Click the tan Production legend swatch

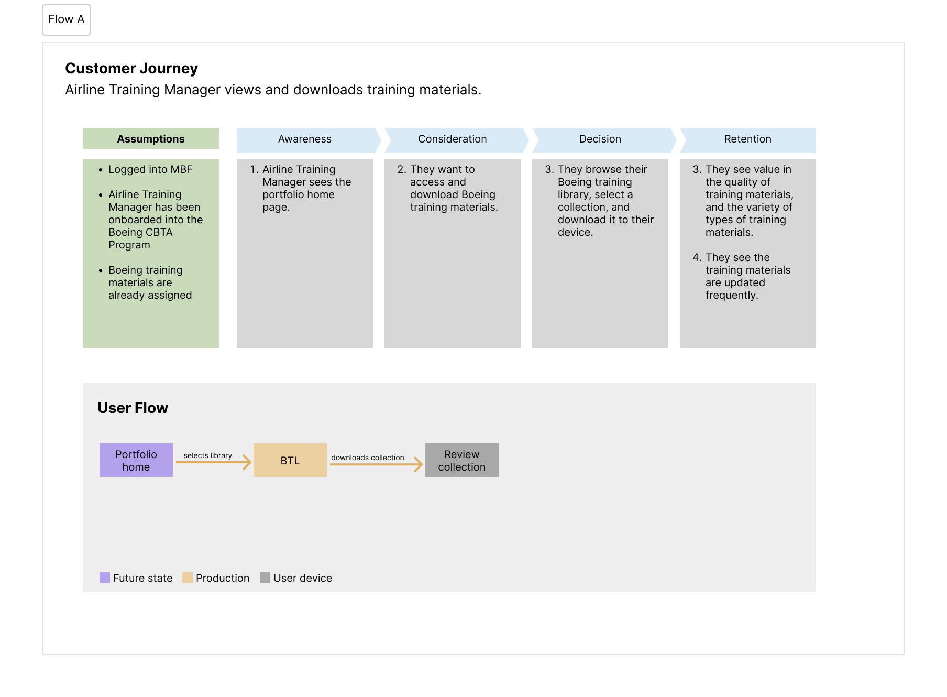point(188,578)
